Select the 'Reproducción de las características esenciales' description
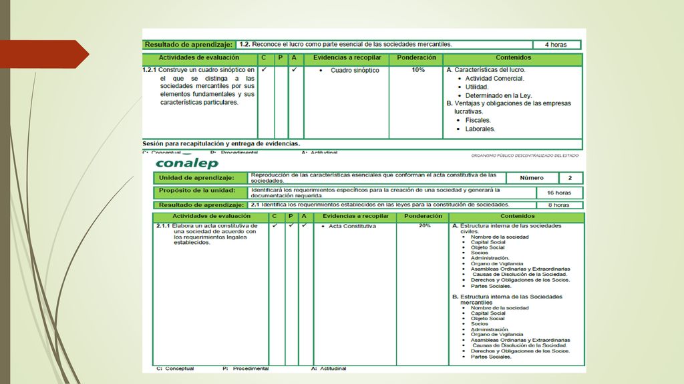The height and width of the screenshot is (384, 684). point(373,177)
